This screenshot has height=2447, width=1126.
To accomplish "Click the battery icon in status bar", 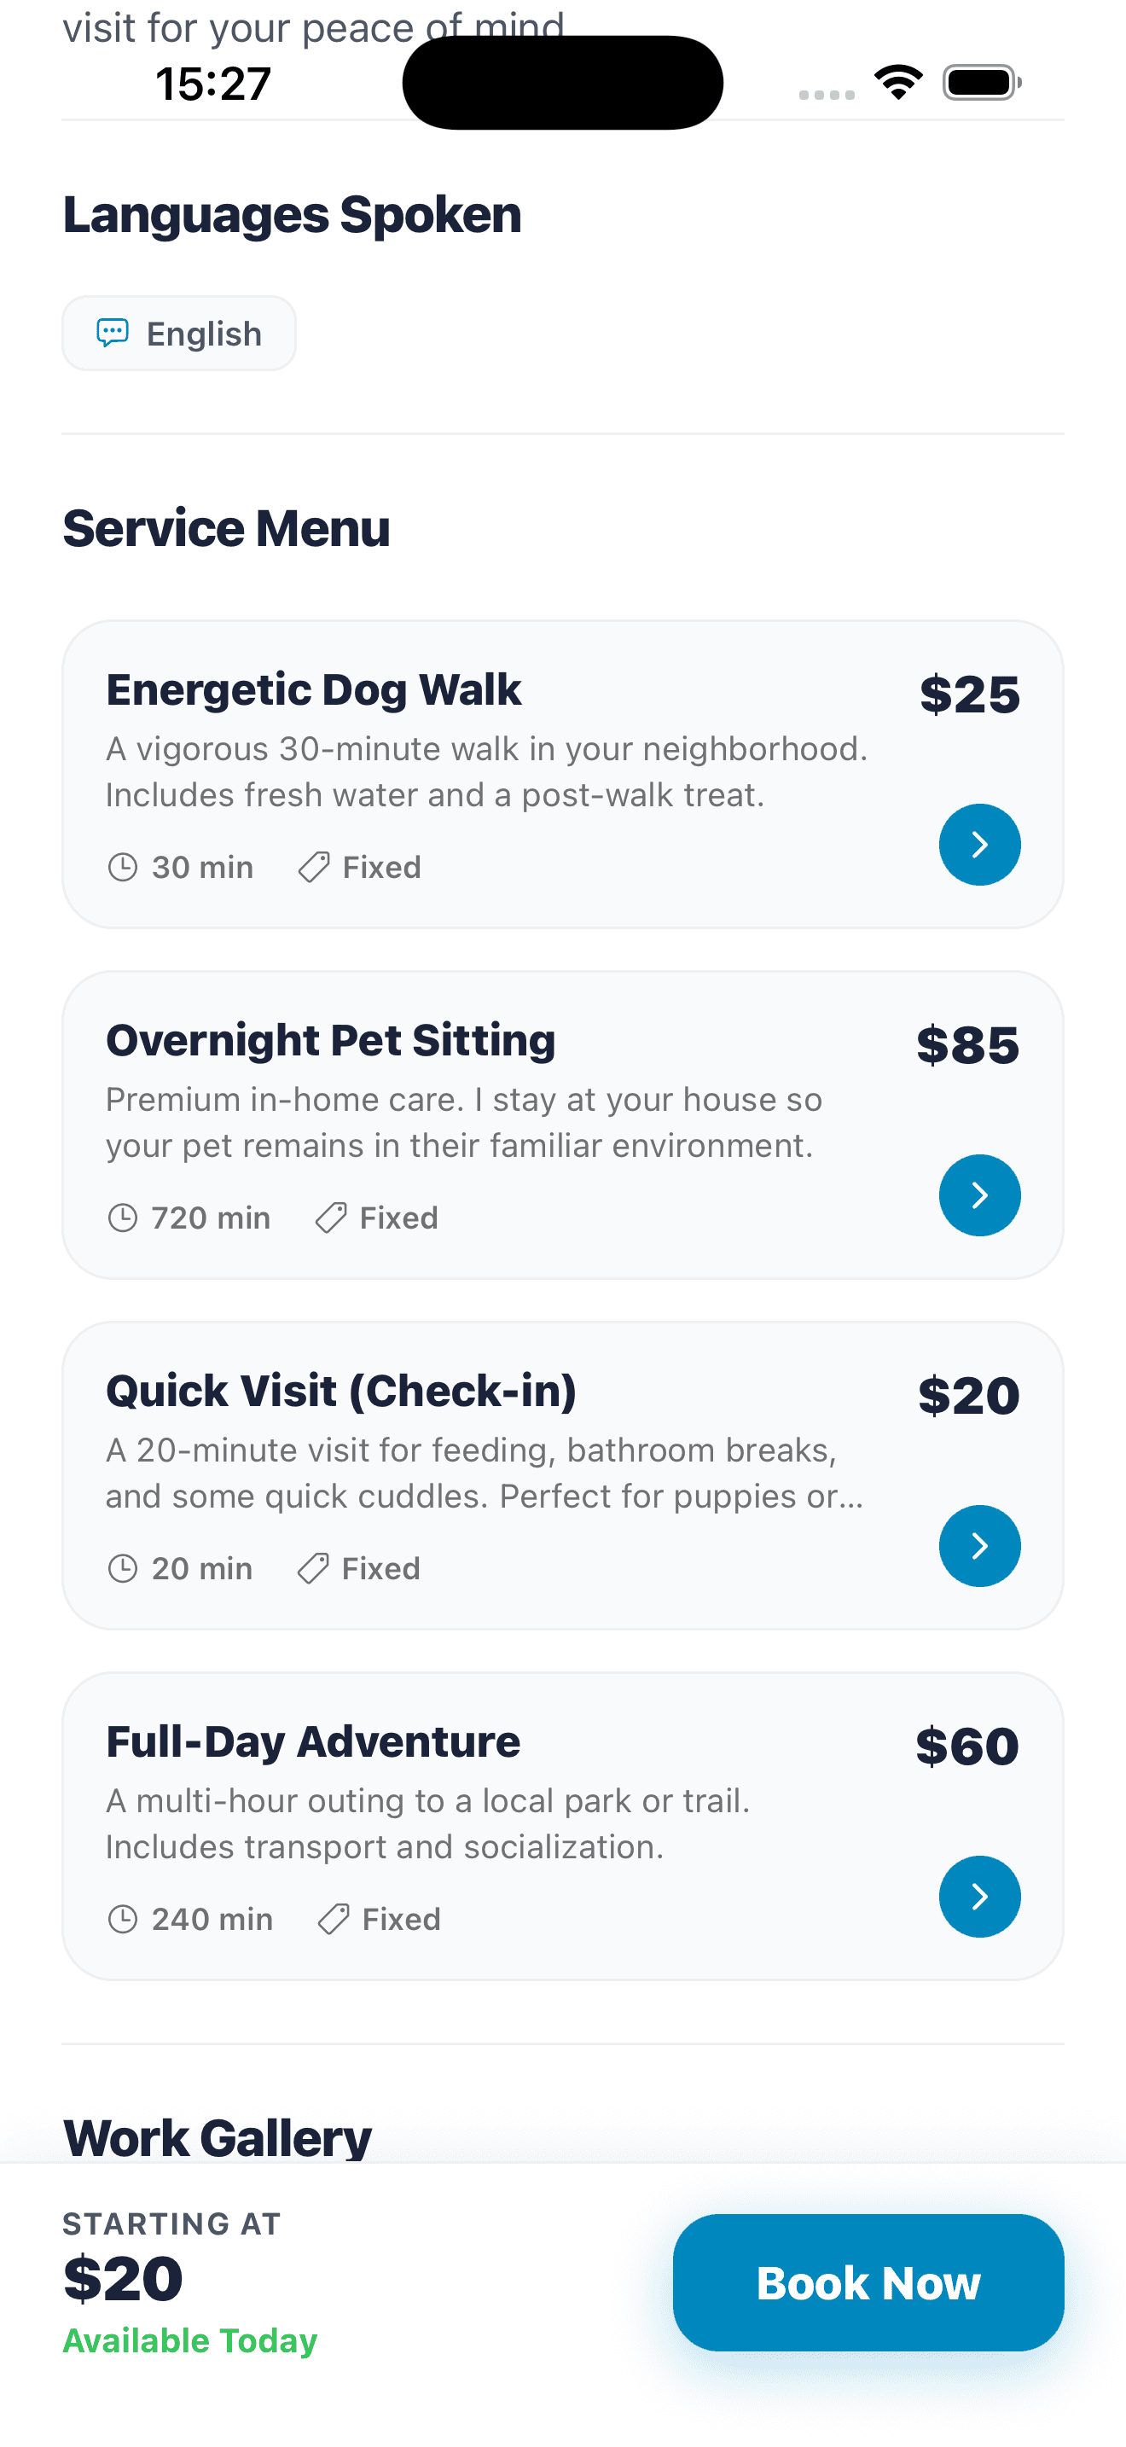I will tap(982, 83).
